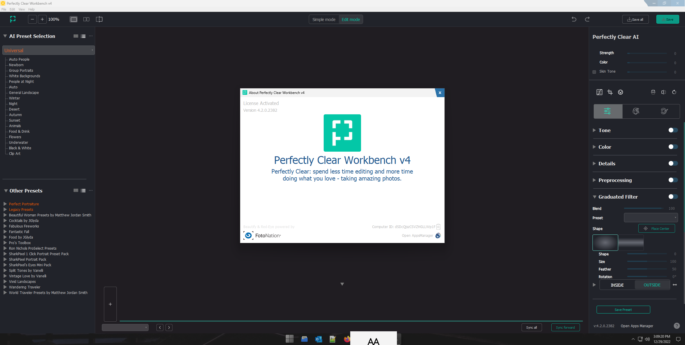Open the adjustments sliders tab
Viewport: 685px width, 345px height.
608,111
